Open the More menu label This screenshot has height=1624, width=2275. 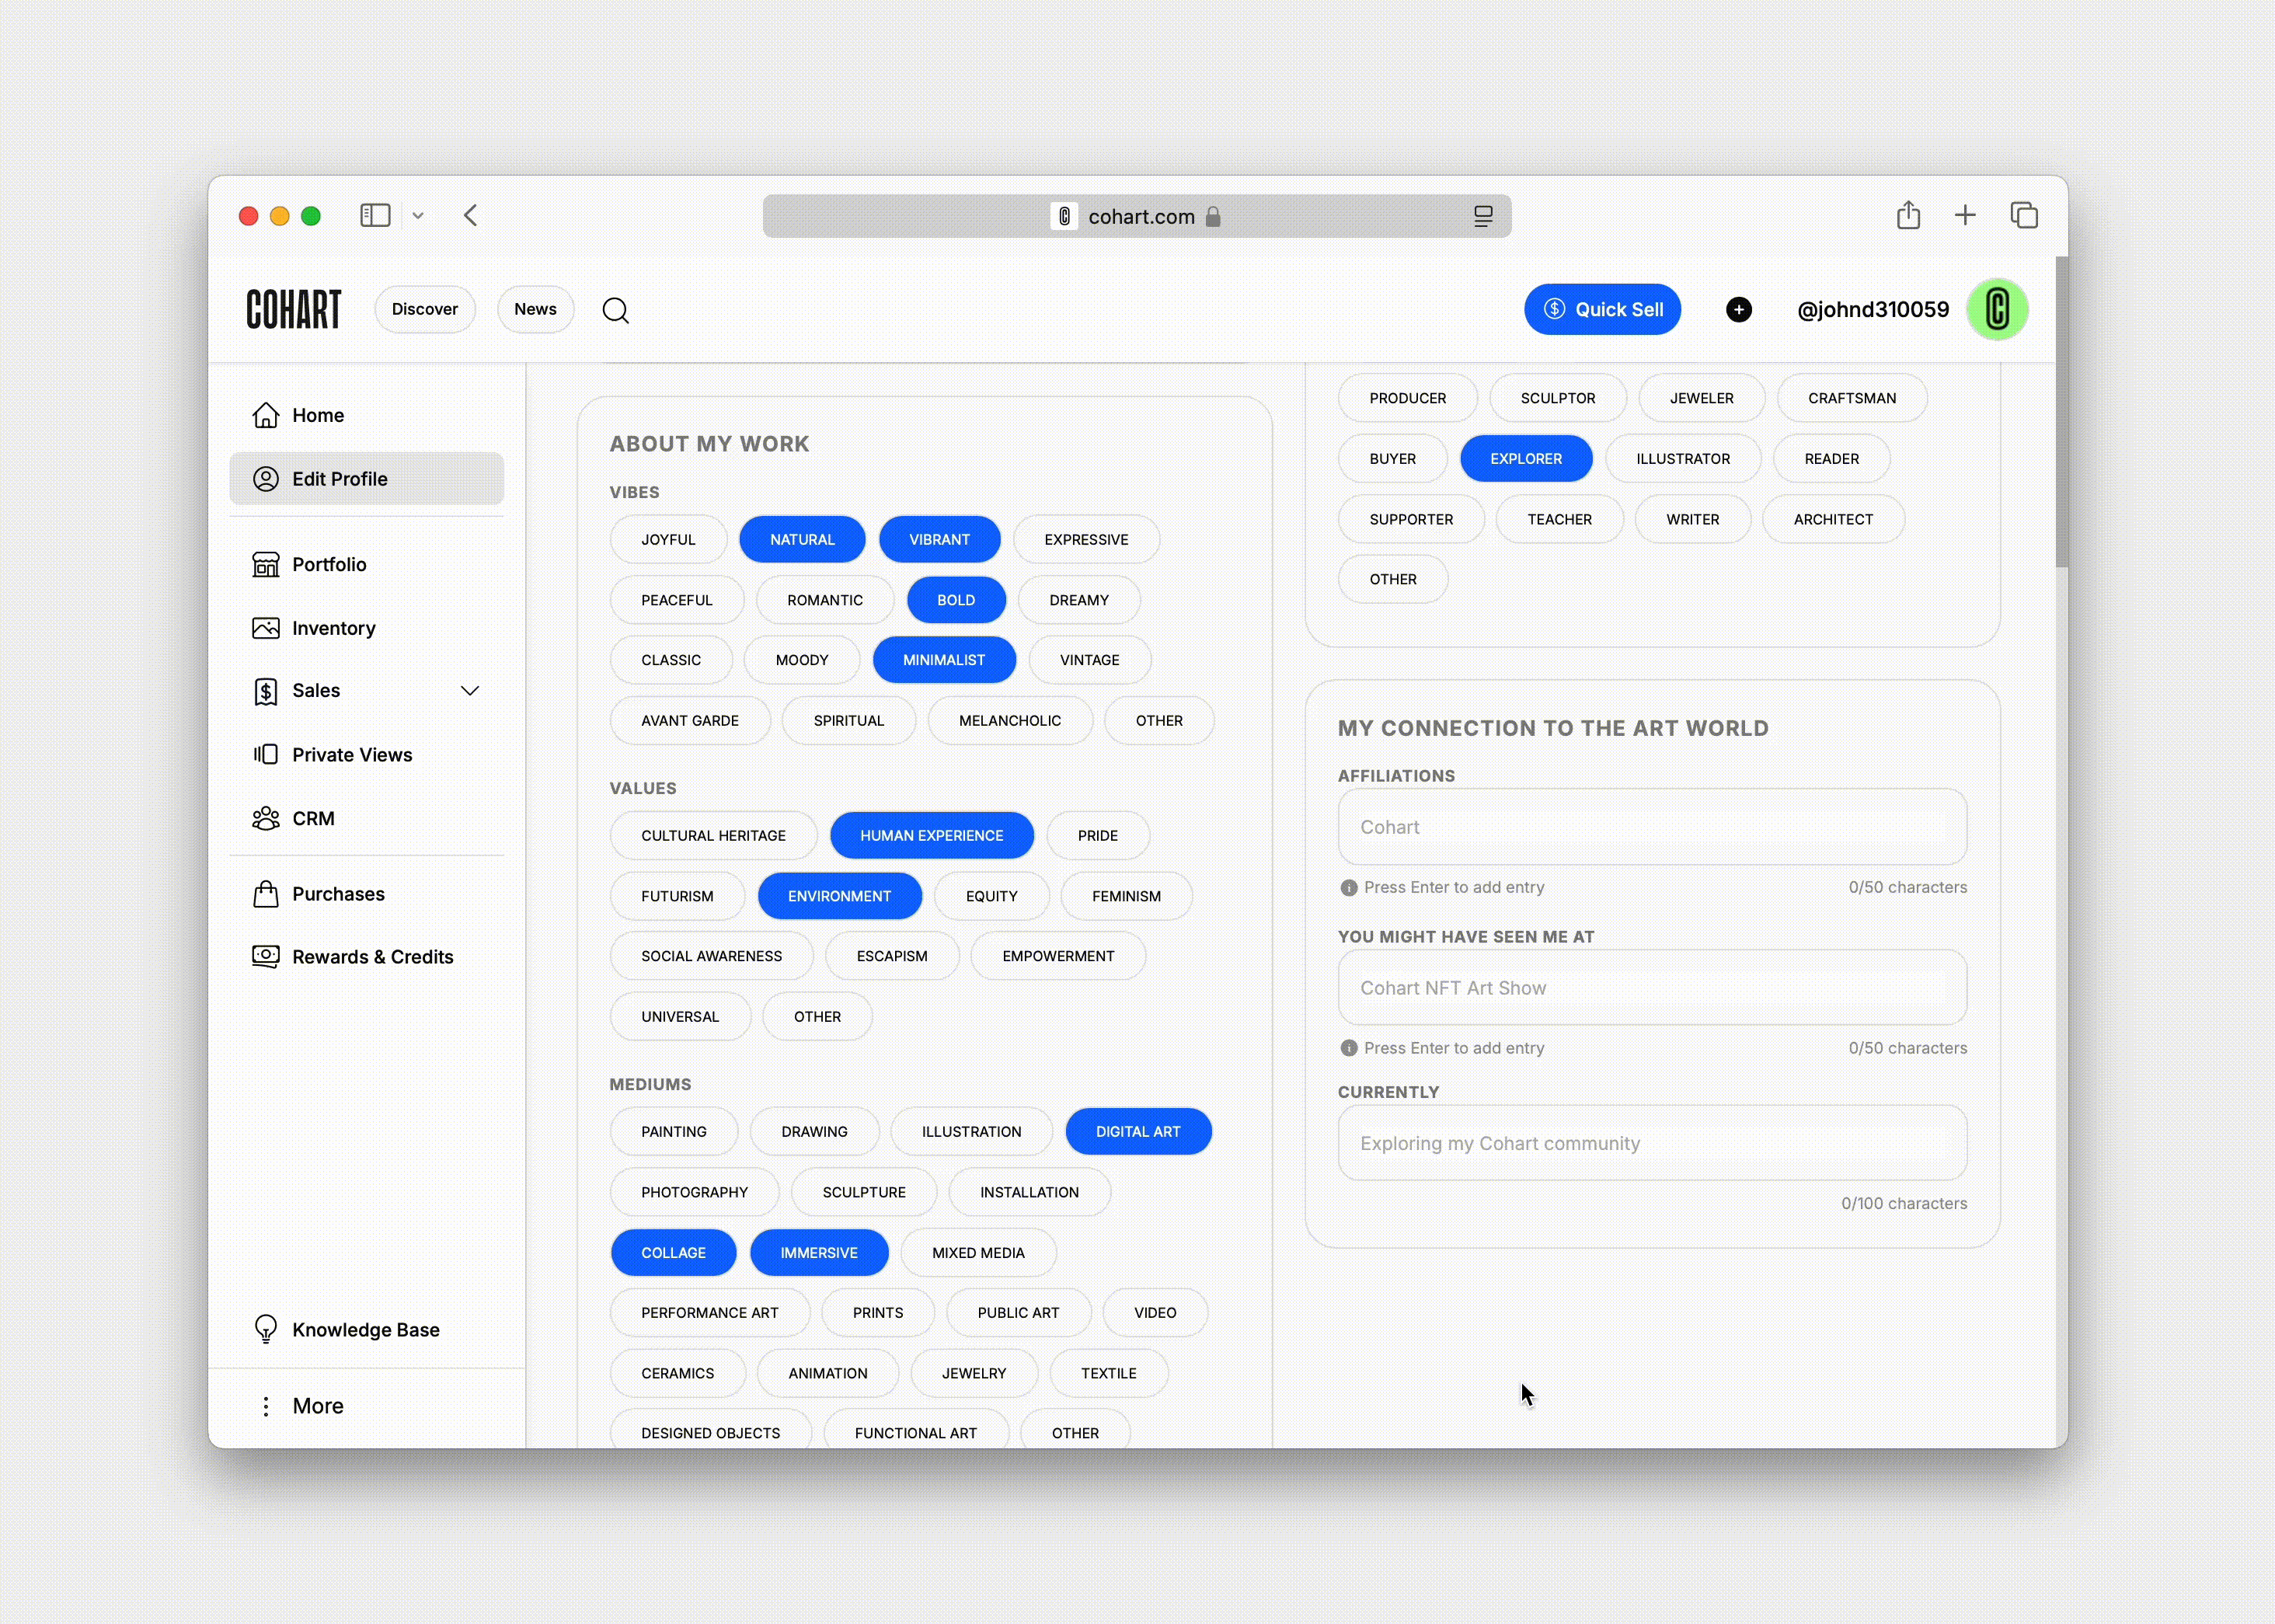pos(318,1406)
